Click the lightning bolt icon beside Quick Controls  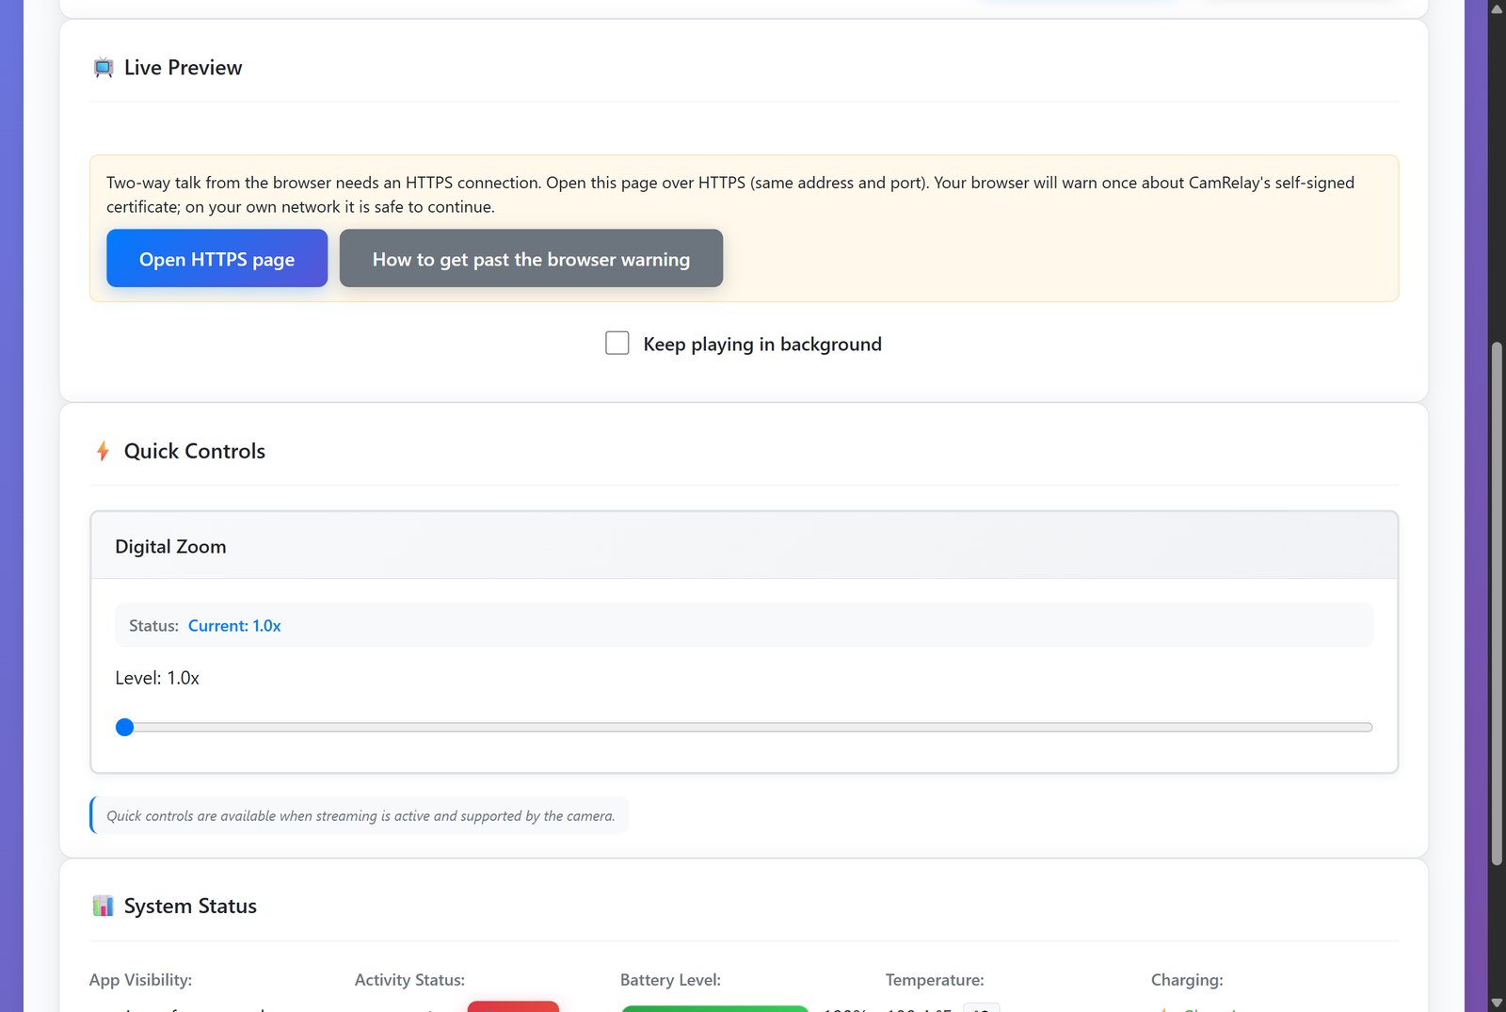coord(104,451)
